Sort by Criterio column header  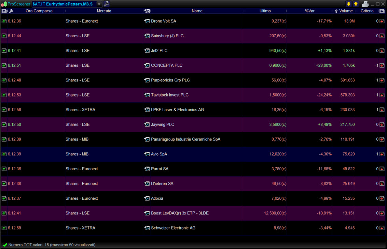[x=367, y=11]
